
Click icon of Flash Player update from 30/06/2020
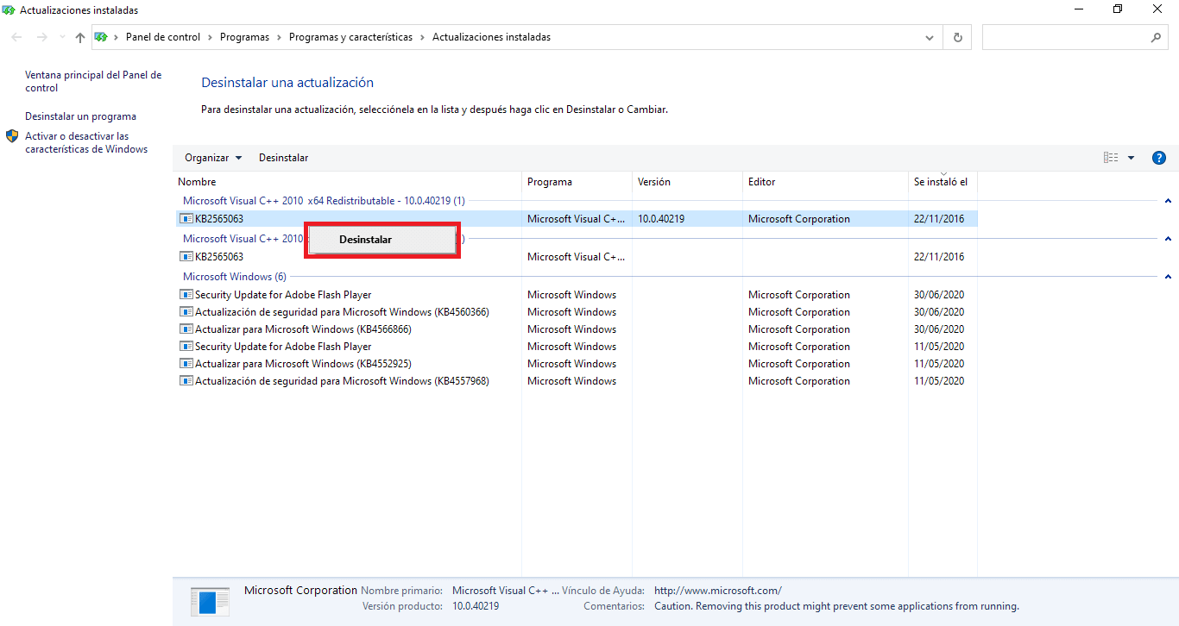pos(186,295)
